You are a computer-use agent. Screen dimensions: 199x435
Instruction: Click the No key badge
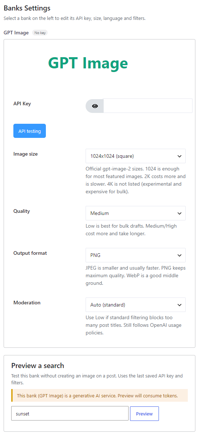[40, 33]
